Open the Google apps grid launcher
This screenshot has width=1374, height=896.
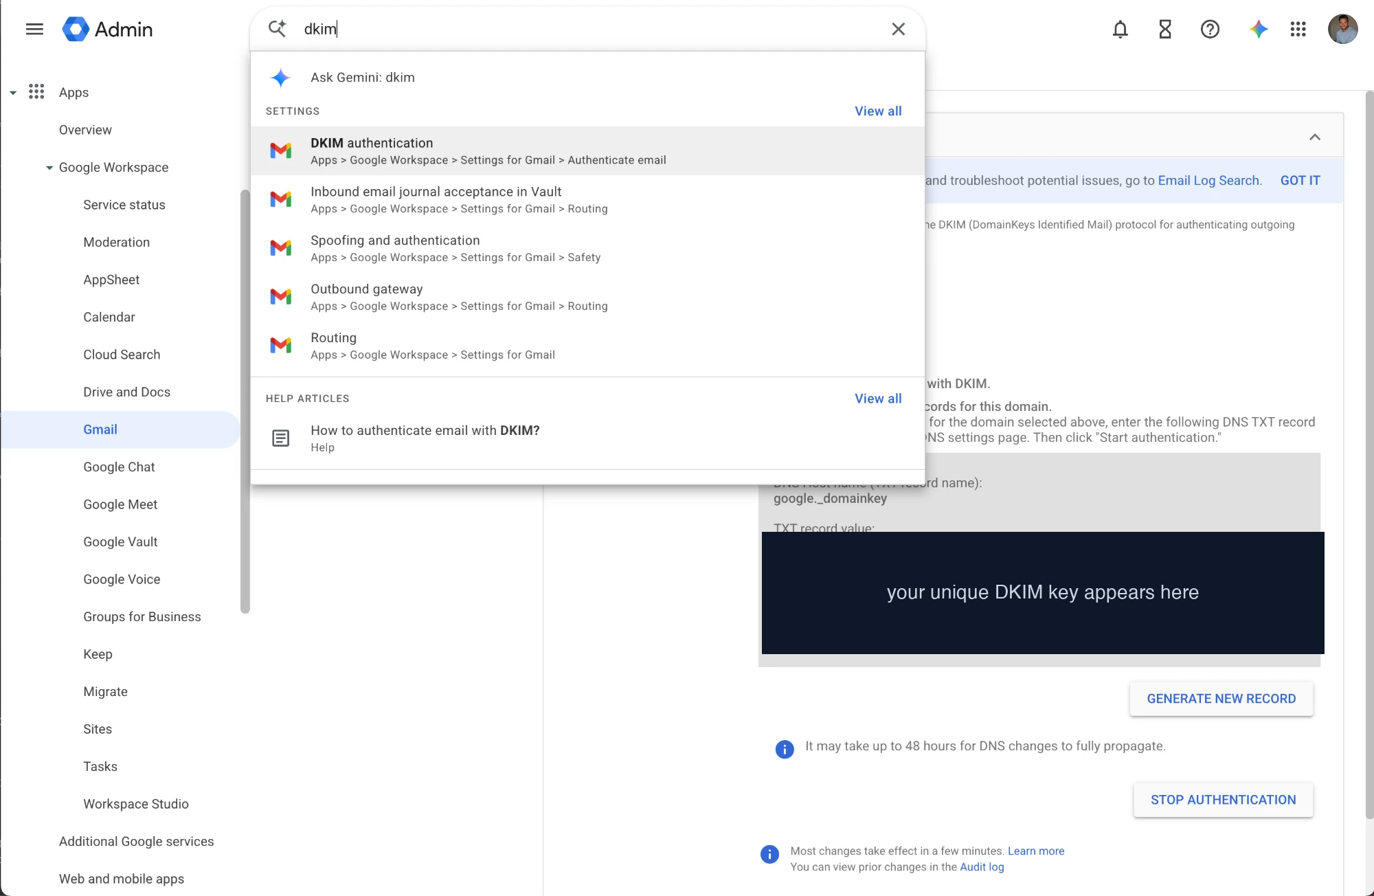click(x=1298, y=29)
